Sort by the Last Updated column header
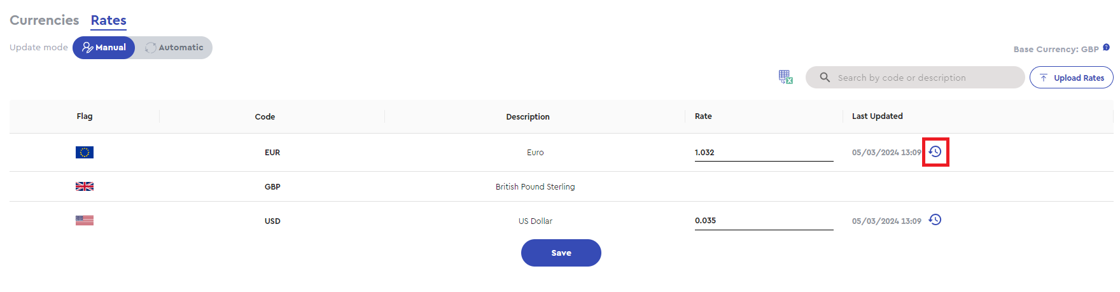This screenshot has height=292, width=1120. [x=878, y=116]
